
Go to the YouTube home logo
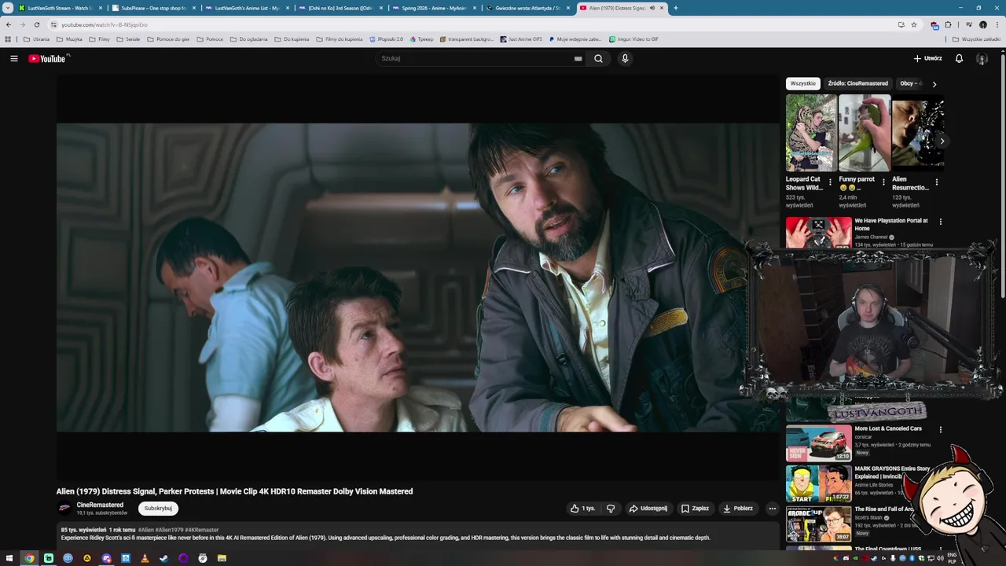pyautogui.click(x=49, y=58)
